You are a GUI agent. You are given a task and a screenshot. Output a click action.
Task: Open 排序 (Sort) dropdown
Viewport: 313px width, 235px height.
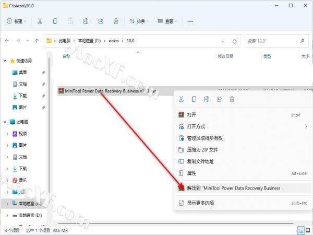pyautogui.click(x=139, y=21)
